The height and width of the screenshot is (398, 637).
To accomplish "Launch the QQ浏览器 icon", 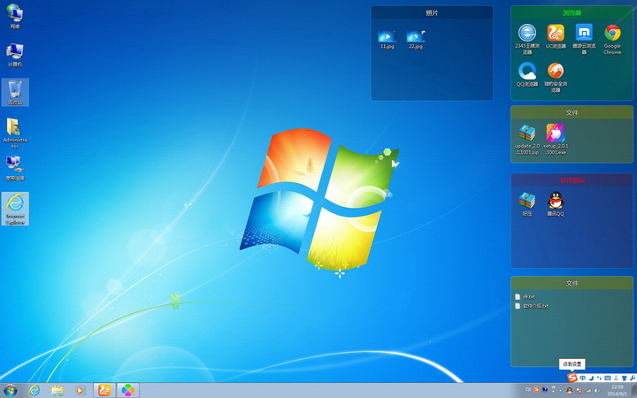I will click(x=527, y=74).
